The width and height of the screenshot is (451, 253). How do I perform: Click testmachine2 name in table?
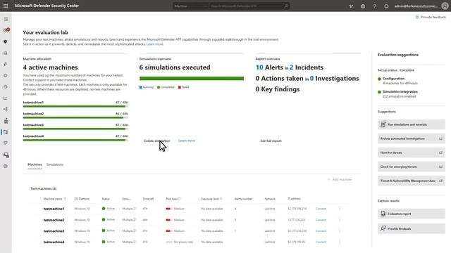54,220
